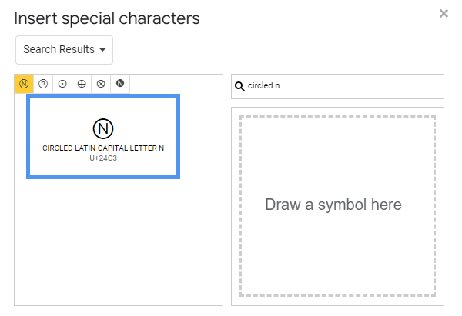Select the negative circled N character

pyautogui.click(x=120, y=84)
